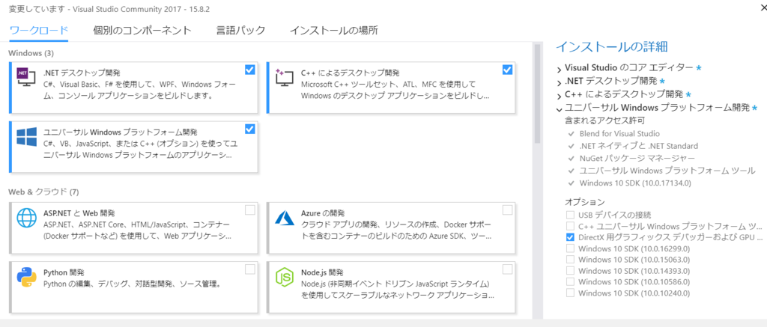Check the Node.js 開発 workload checkbox
This screenshot has width=767, height=327.
pyautogui.click(x=507, y=269)
